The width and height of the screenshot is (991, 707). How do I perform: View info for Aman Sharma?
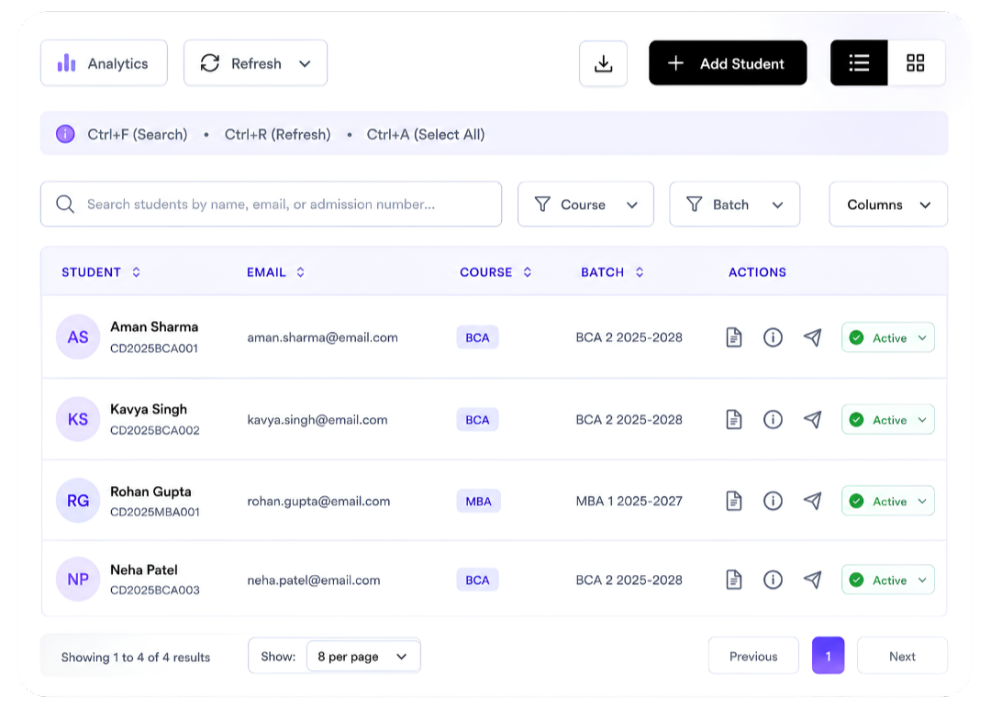(x=773, y=337)
